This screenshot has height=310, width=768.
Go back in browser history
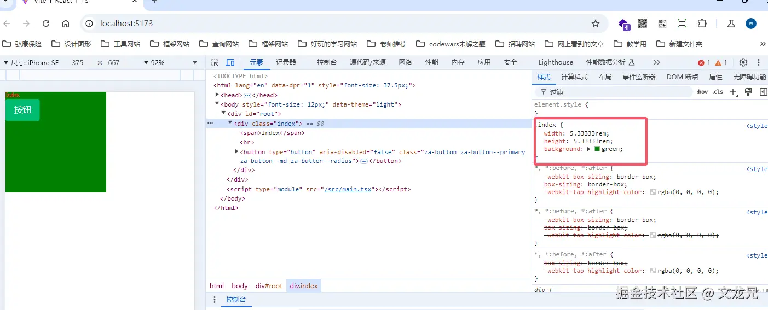tap(7, 24)
